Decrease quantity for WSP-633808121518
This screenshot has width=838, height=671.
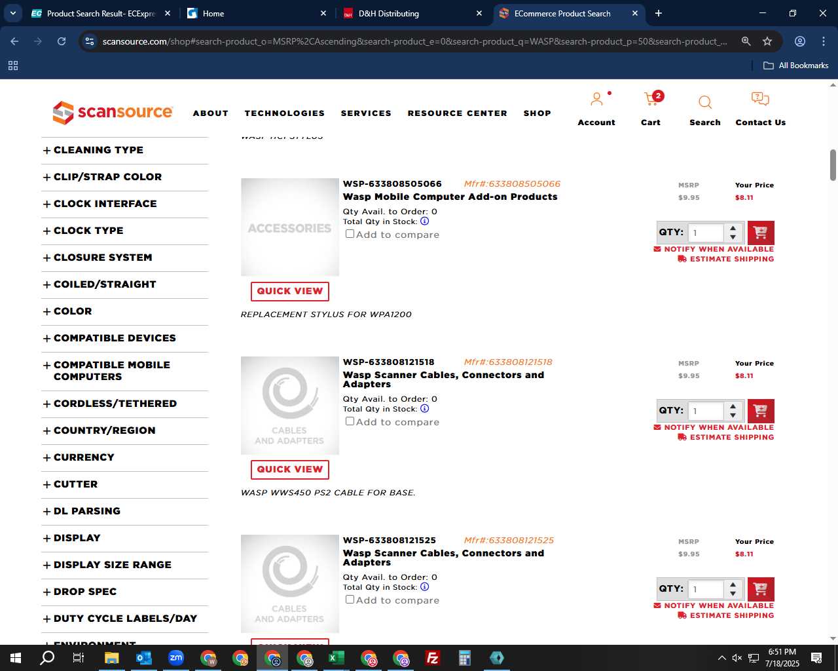(733, 415)
